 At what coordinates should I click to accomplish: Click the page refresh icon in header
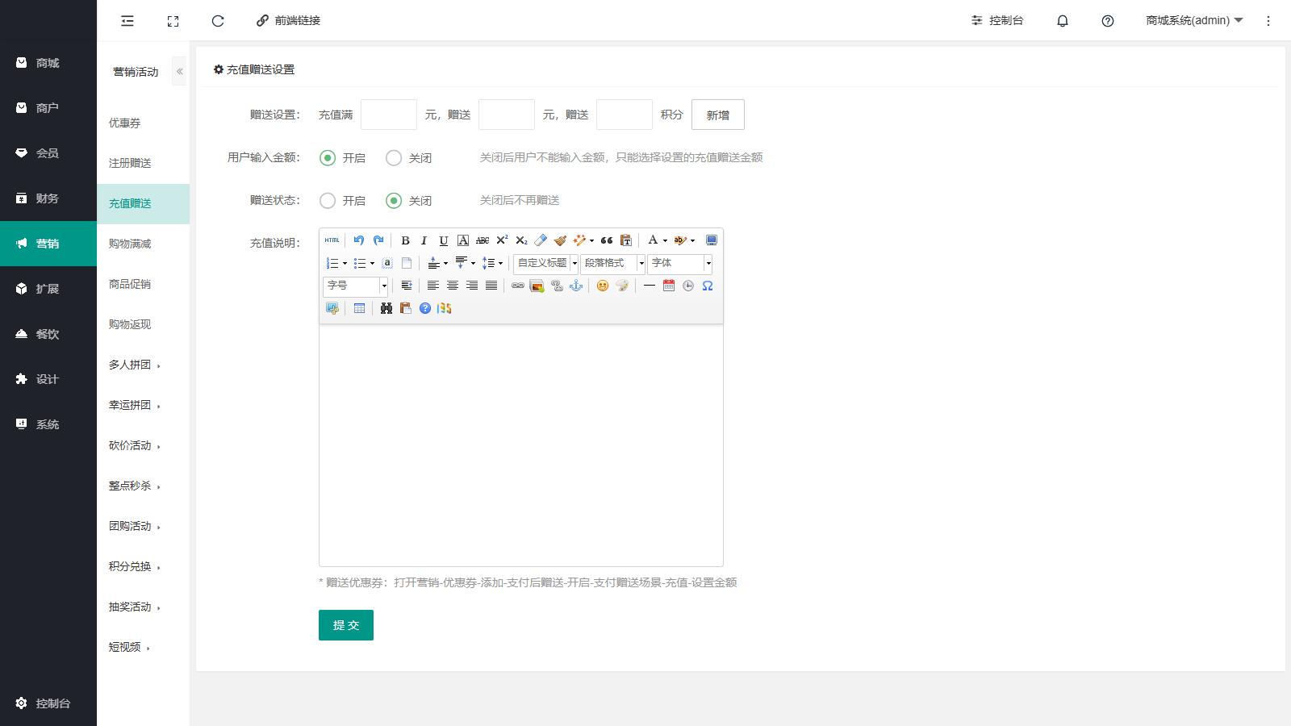[x=218, y=21]
